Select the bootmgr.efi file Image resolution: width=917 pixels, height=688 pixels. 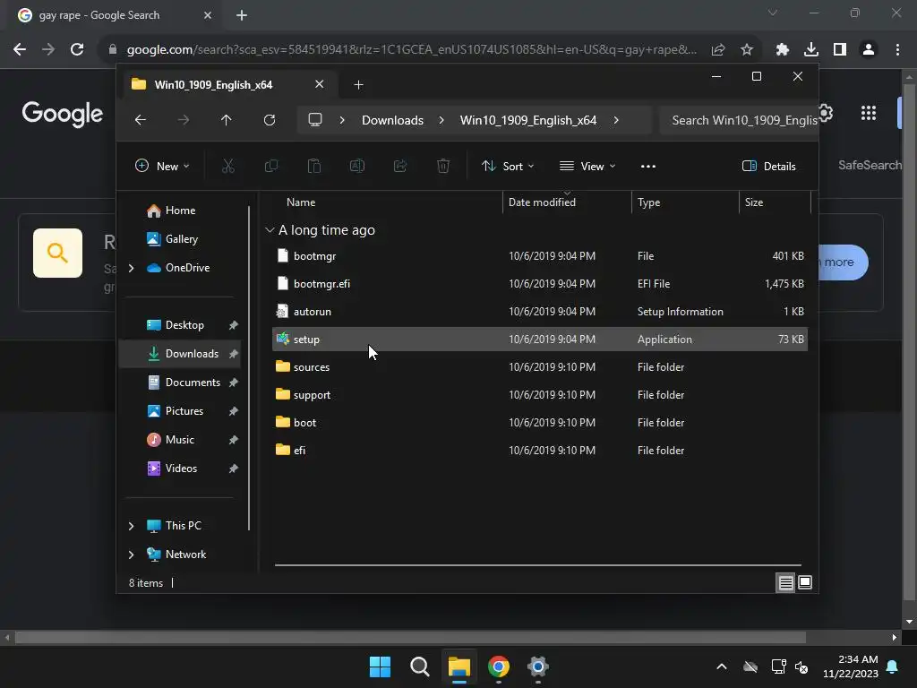point(540,284)
